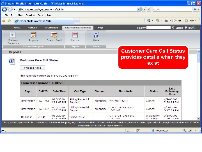Viewport: 202px width, 152px height.
Task: Click the Date Time column header
Action: (x=59, y=91)
